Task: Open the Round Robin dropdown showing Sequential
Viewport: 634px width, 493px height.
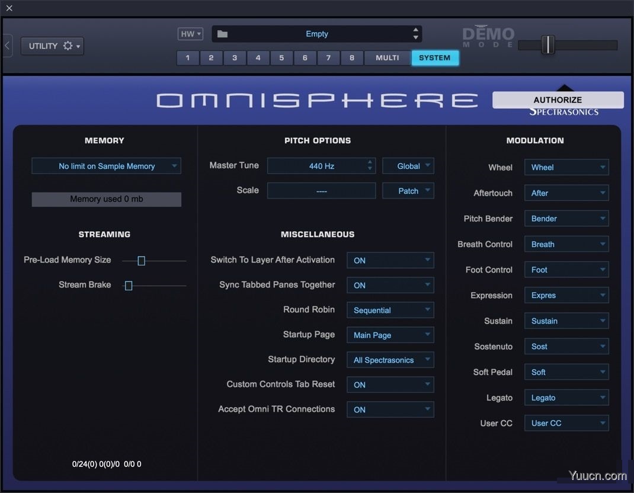Action: click(390, 310)
